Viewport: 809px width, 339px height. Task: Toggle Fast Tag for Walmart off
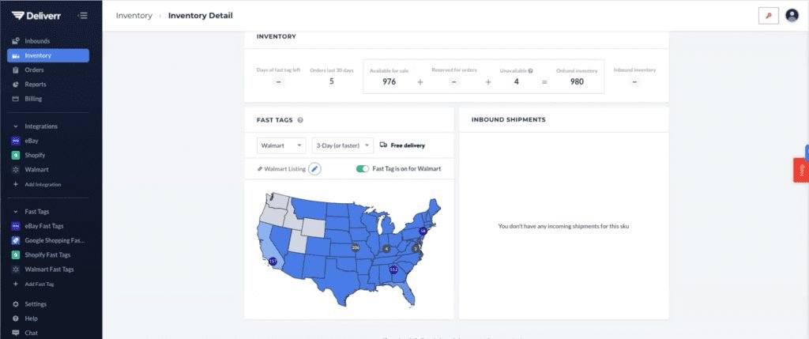(363, 169)
